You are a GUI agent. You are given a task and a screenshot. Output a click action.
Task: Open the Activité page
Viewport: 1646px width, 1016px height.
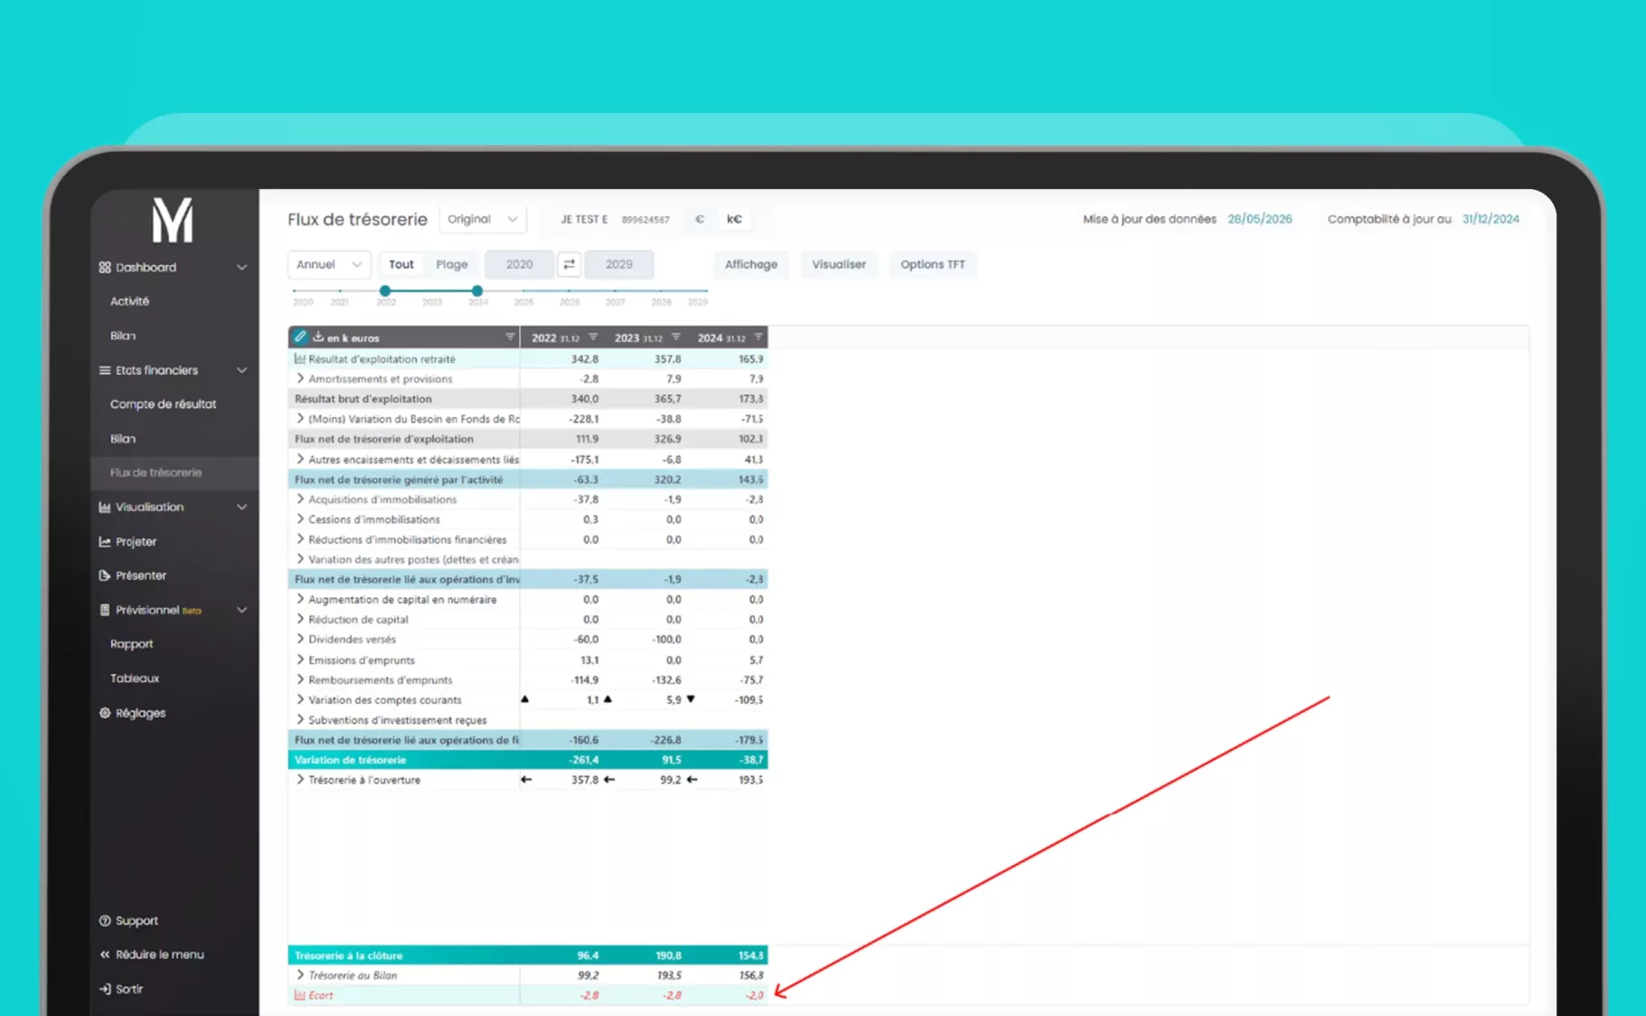[x=129, y=301]
